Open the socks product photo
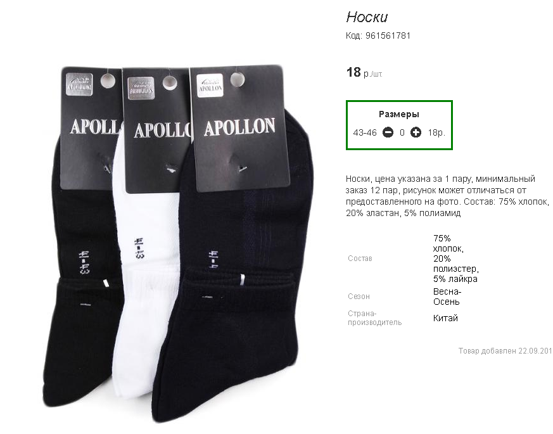 click(179, 243)
